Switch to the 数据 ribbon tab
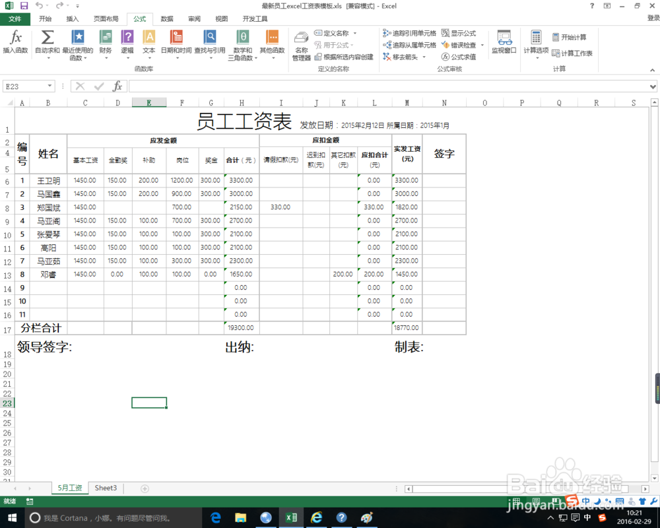Screen dimensions: 660x528 point(167,19)
